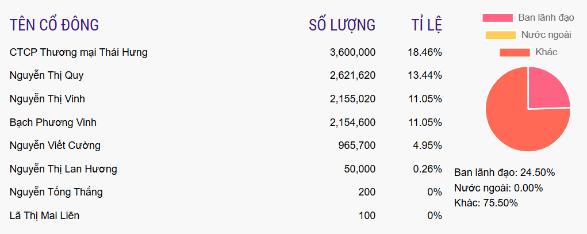Select the TÊN CỔ ĐÔNG column header

[x=54, y=25]
